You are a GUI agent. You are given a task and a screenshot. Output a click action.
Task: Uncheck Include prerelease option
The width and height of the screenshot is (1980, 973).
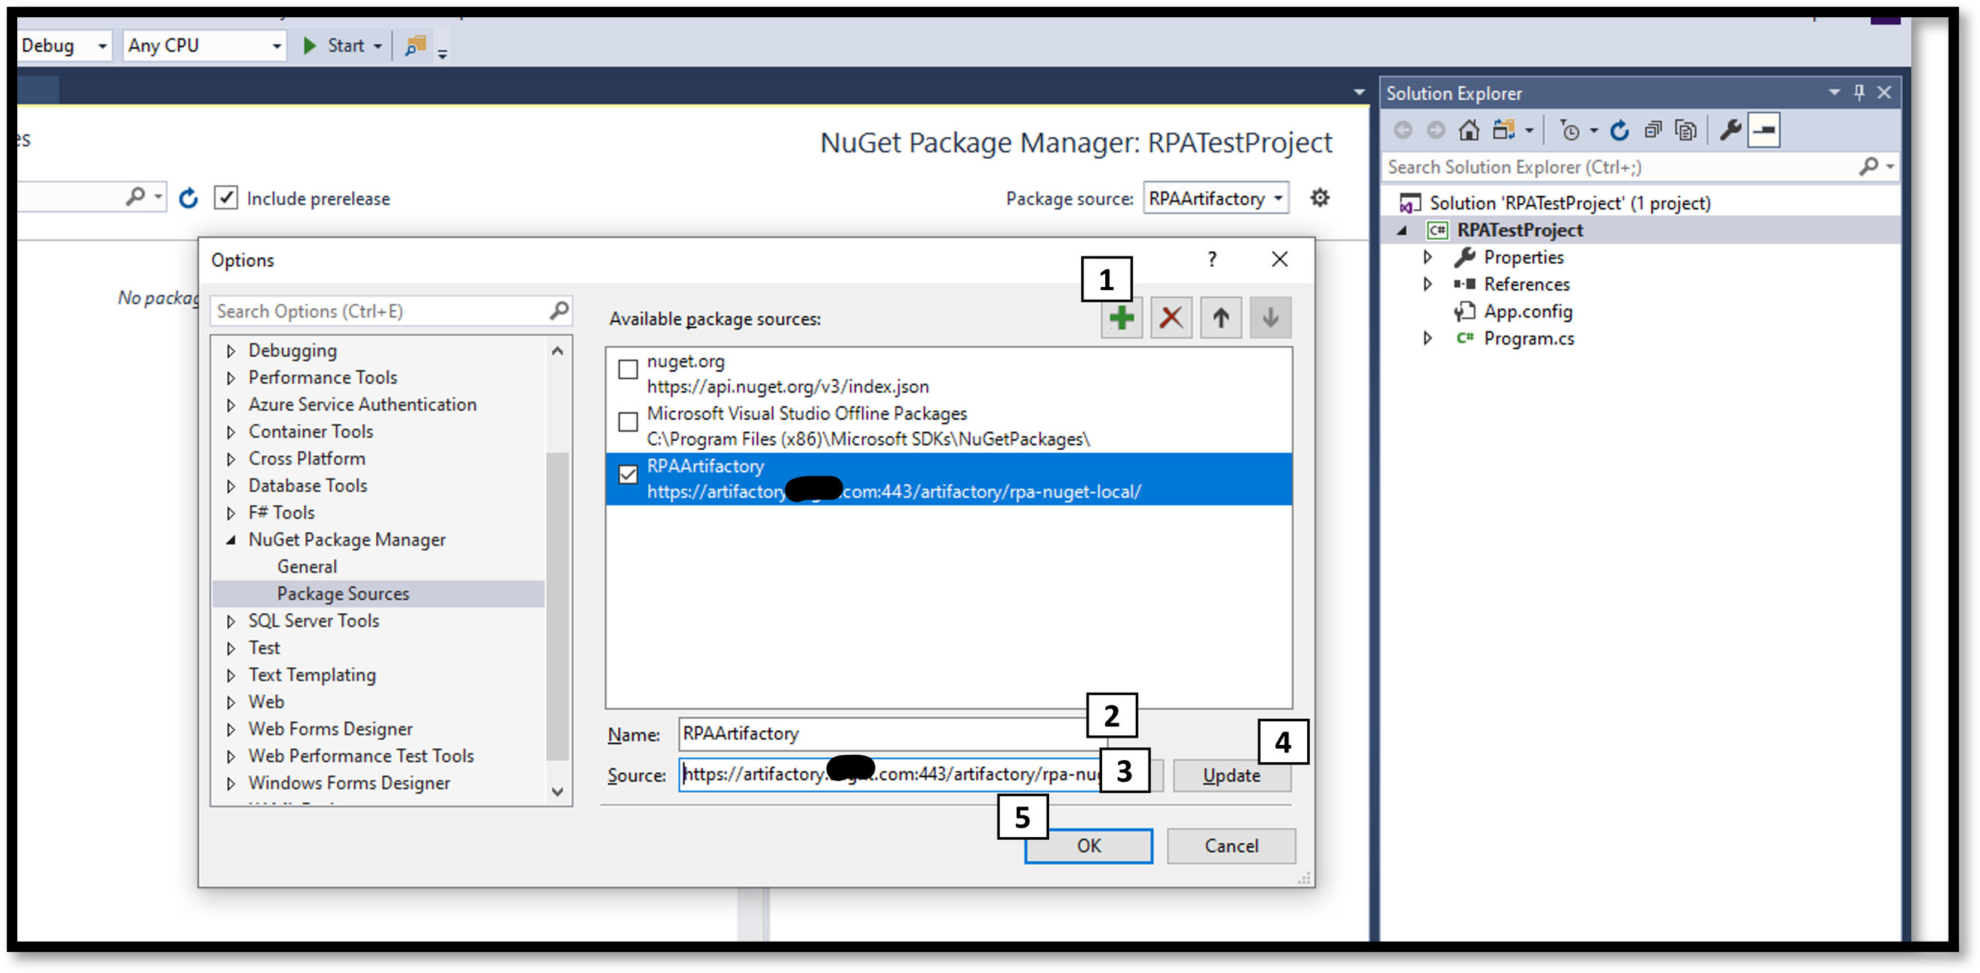[x=225, y=198]
